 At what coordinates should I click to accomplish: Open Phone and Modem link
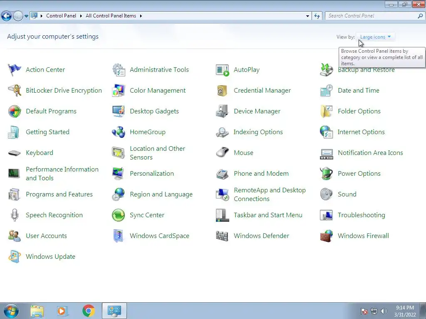click(261, 174)
